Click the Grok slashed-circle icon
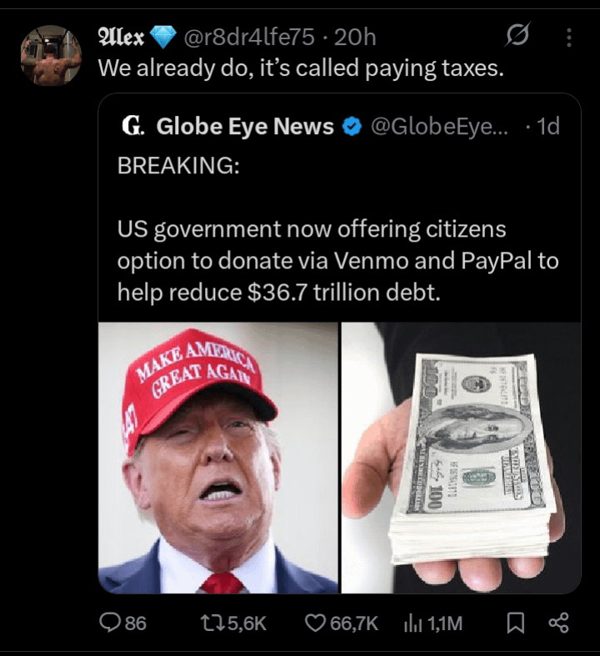Image resolution: width=600 pixels, height=656 pixels. coord(517,35)
